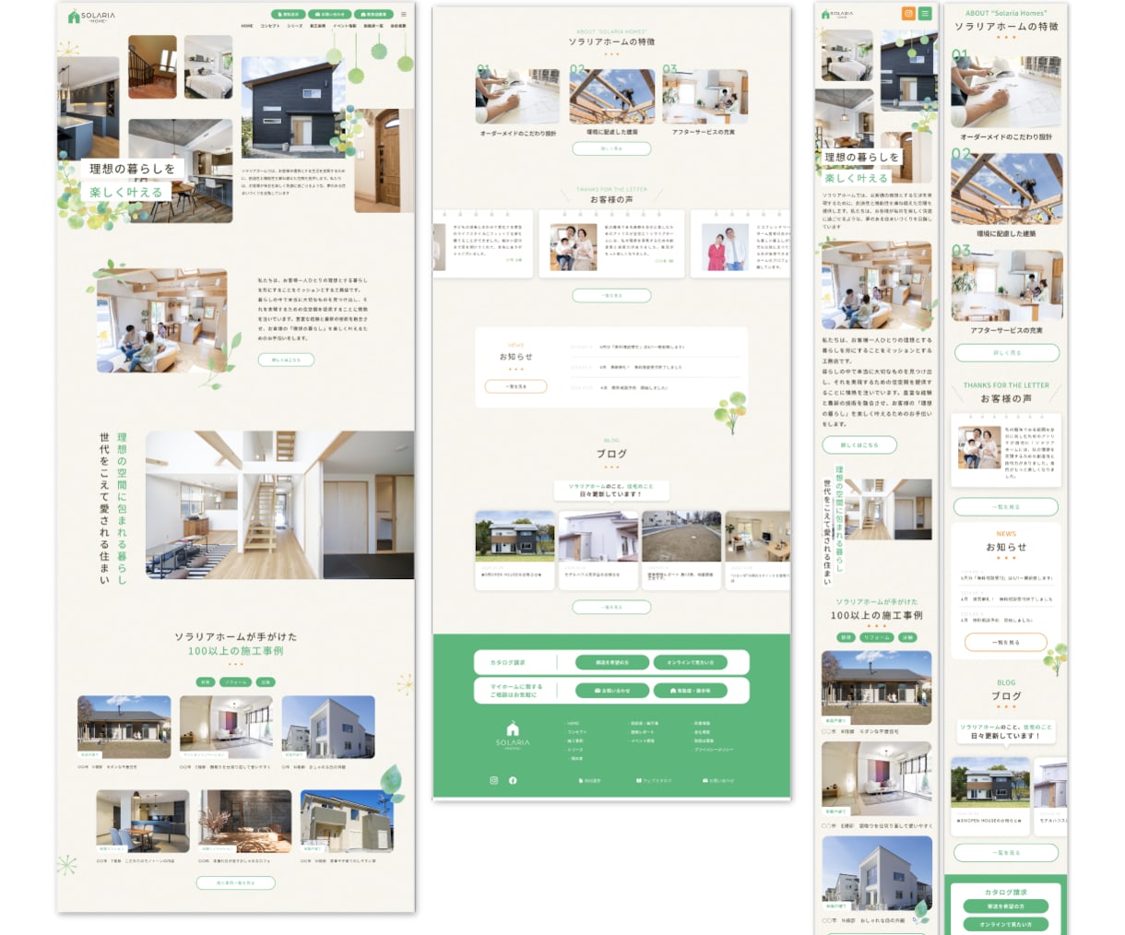Click the 一覧を見る button in お知らせ card
This screenshot has height=935, width=1125.
point(516,386)
